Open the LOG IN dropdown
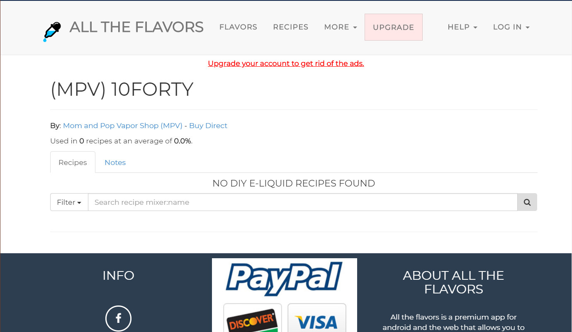Viewport: 572px width, 332px height. 511,27
